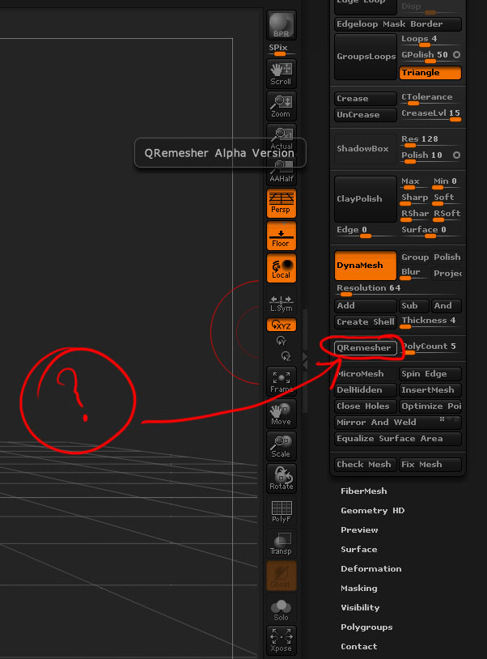Adjust ClayPolish Sharp slider

[x=415, y=199]
